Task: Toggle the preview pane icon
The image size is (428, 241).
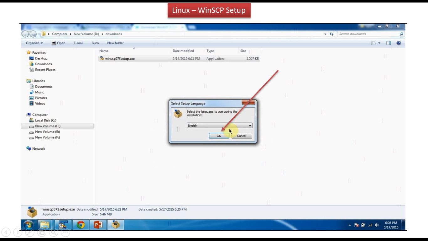Action: [389, 43]
